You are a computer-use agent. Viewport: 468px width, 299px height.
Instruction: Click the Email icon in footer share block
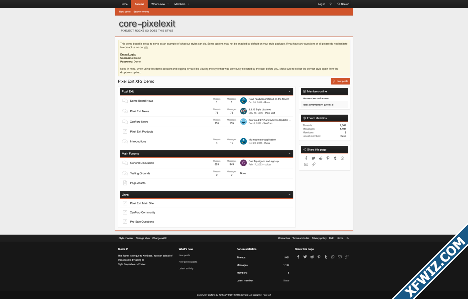click(x=340, y=257)
